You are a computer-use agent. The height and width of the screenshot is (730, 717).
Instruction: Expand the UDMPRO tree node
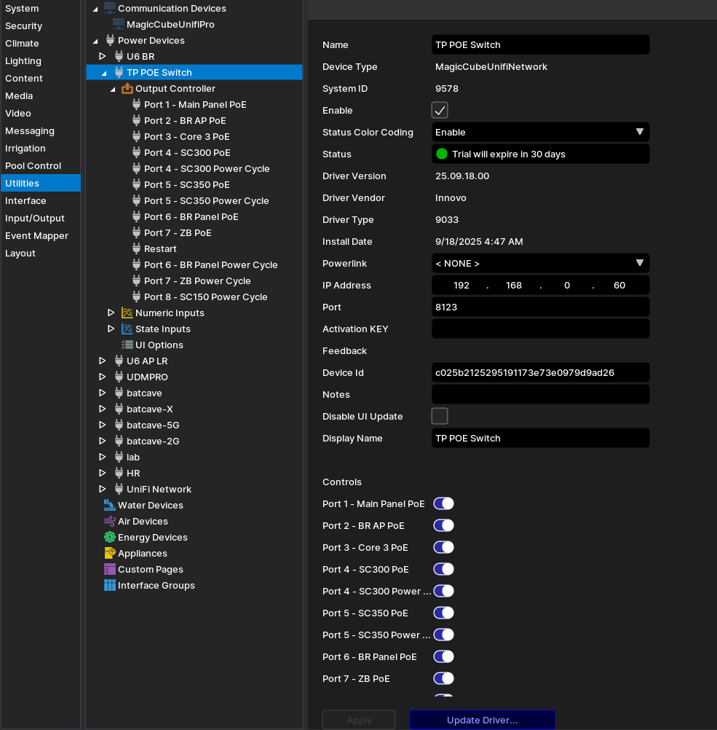tap(103, 377)
